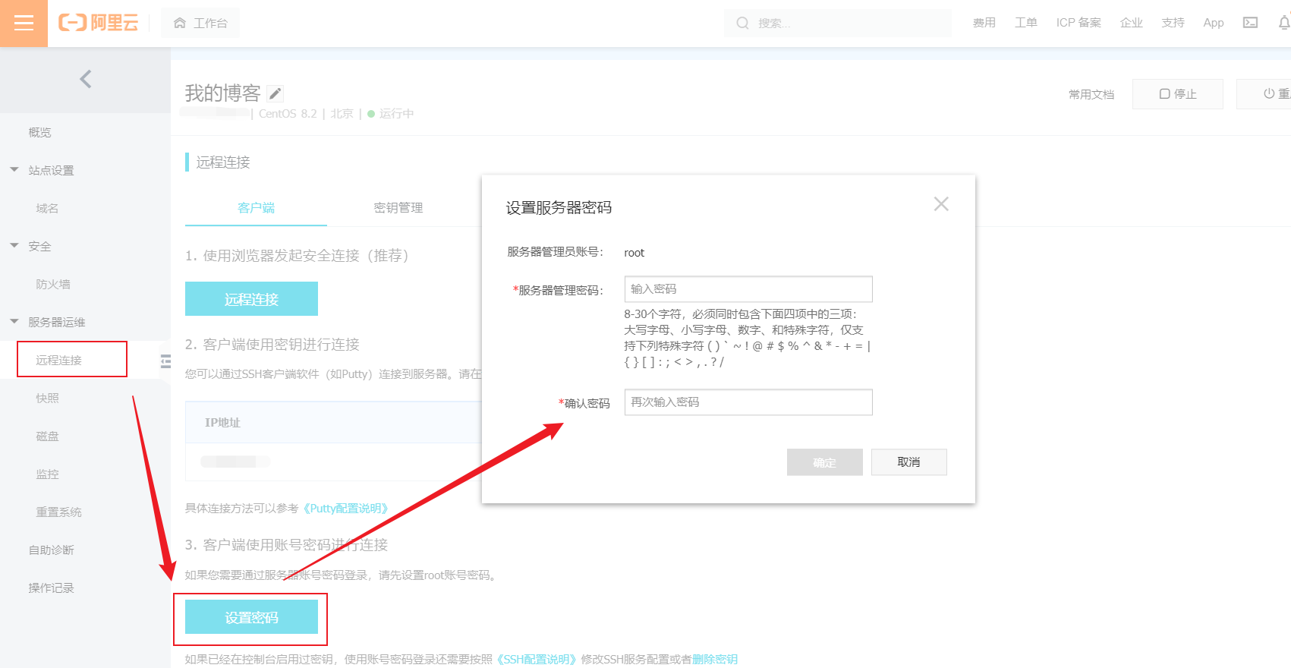Click 确定 in password dialog
Screen dimensions: 1291x668
825,462
